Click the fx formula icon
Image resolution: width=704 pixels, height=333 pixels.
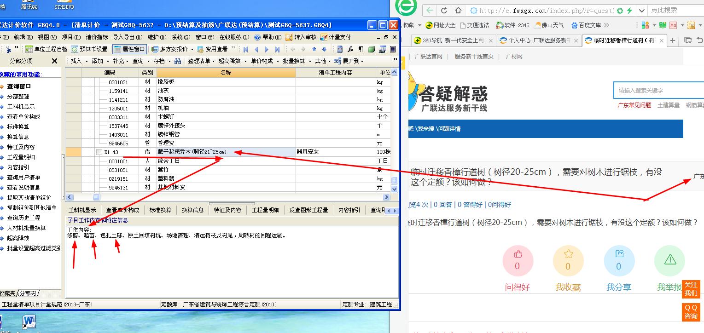tap(350, 49)
